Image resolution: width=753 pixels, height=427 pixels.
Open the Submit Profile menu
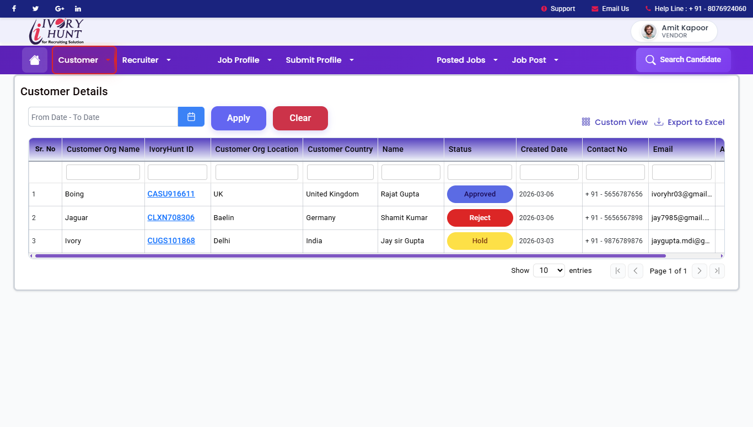[319, 60]
